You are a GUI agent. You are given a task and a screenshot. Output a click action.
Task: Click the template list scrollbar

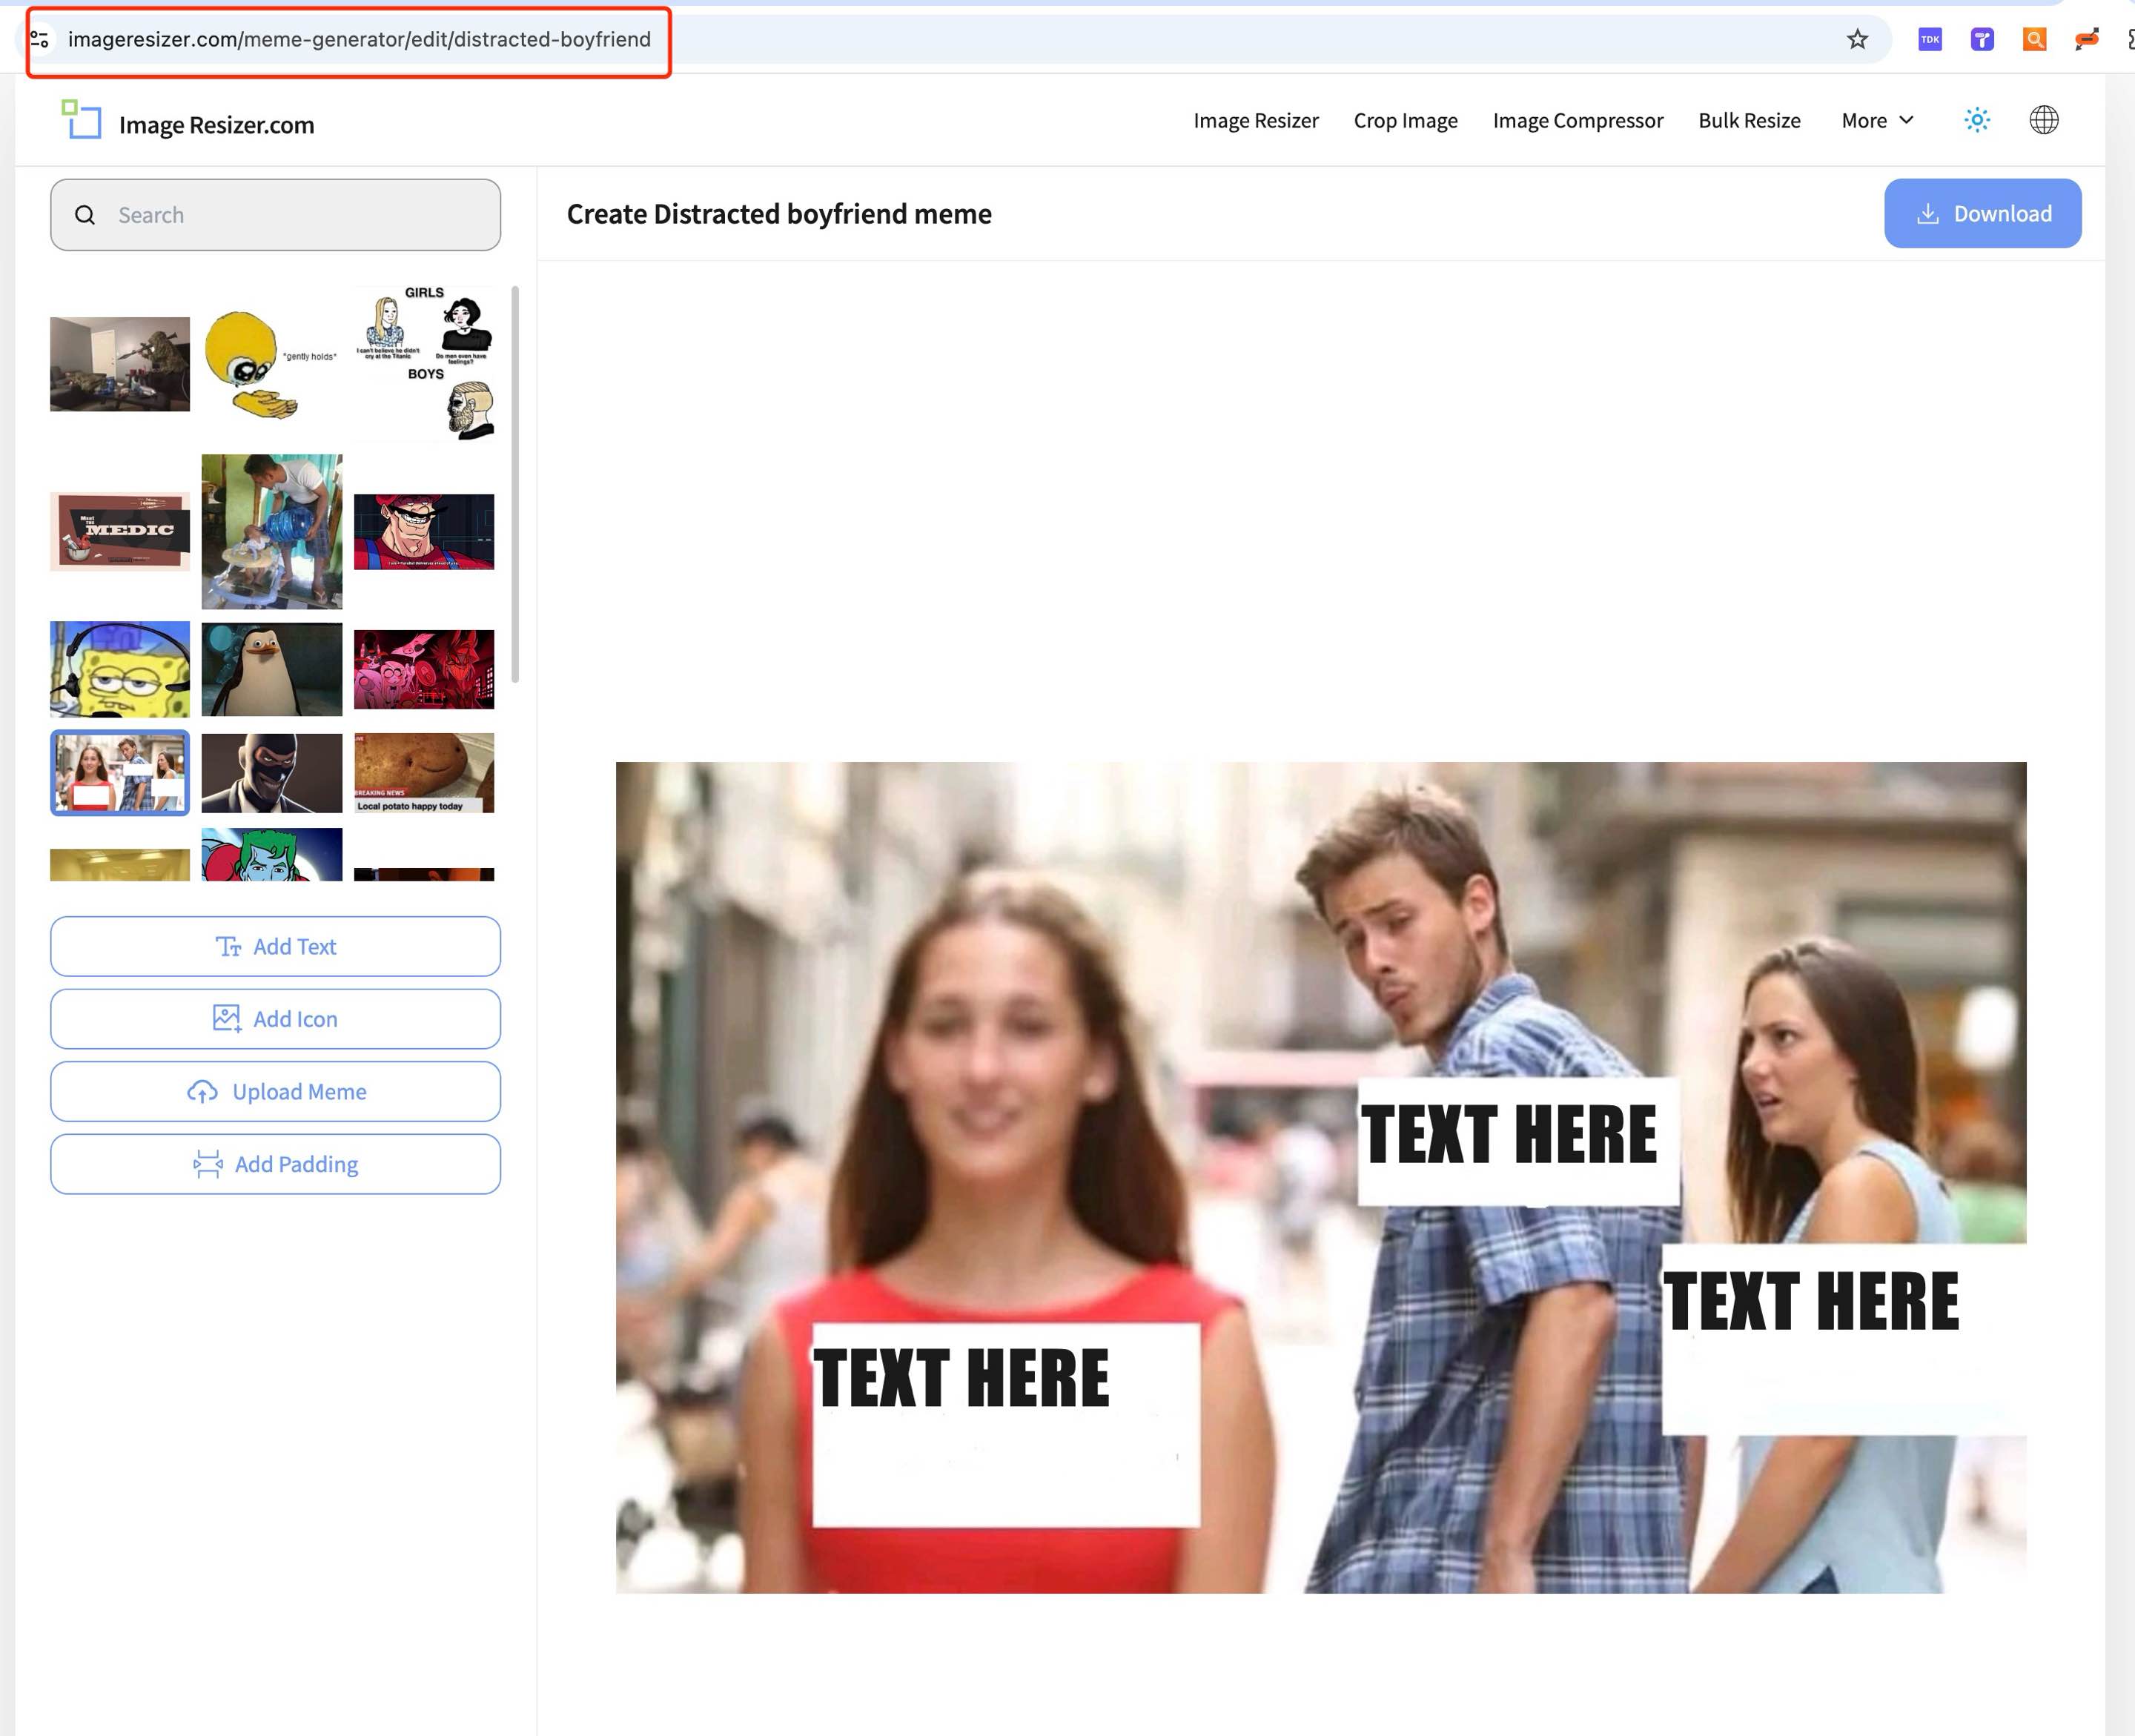515,484
